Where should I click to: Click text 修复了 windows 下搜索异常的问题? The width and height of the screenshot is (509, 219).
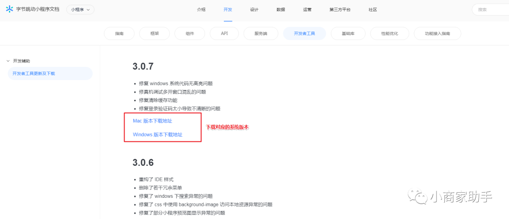tap(176, 196)
